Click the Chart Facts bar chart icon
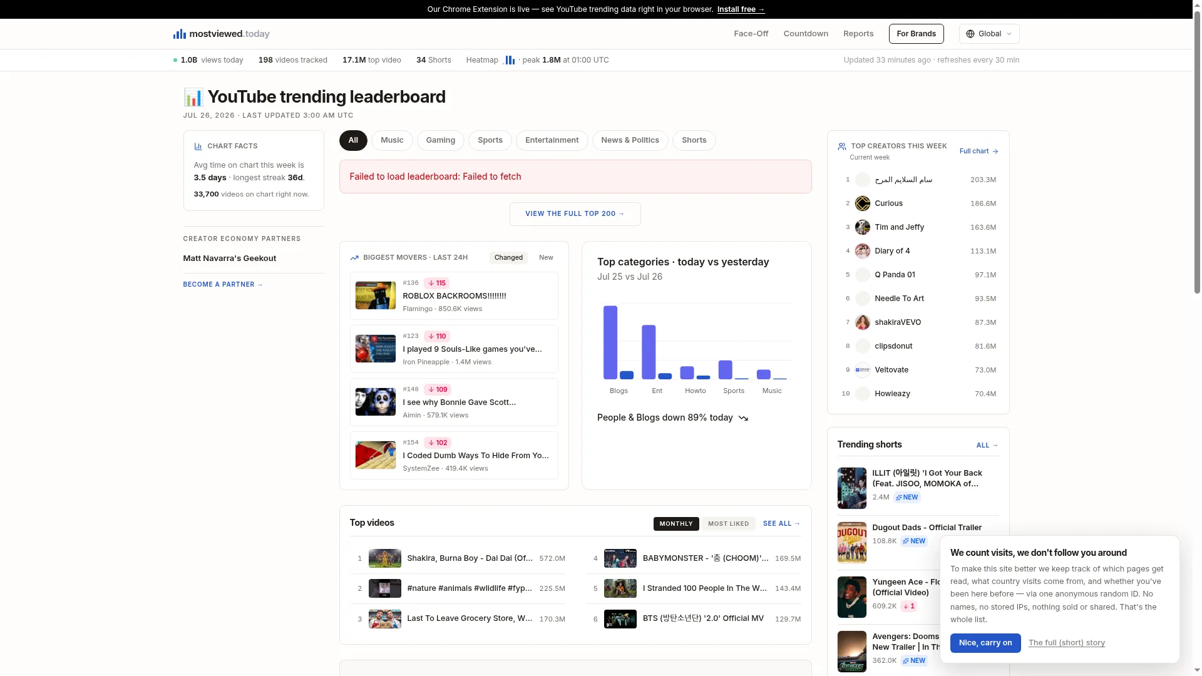The image size is (1202, 676). [x=198, y=146]
